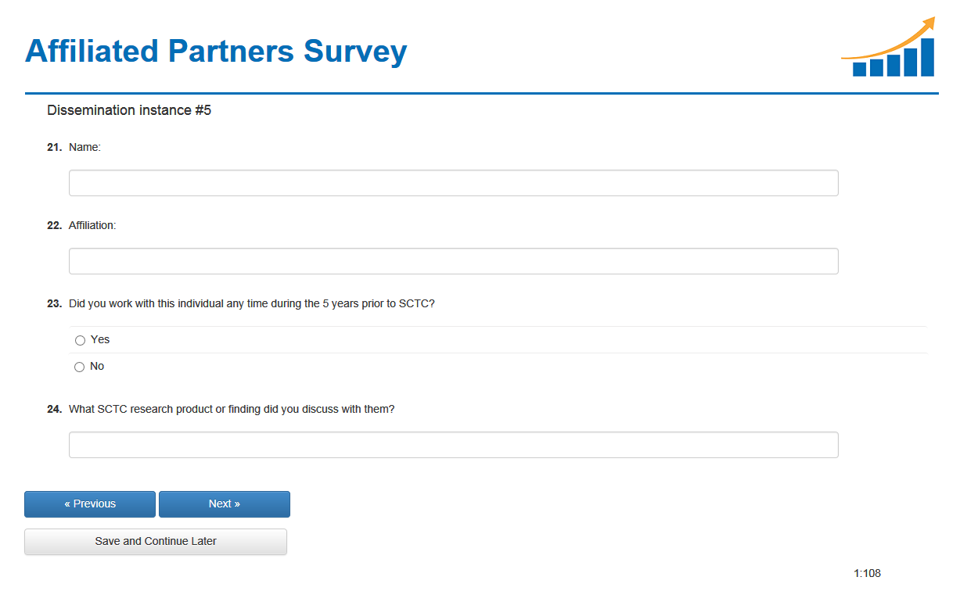960x602 pixels.
Task: Select the Yes radio button
Action: coord(80,340)
